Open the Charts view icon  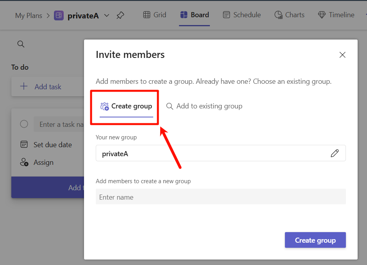coord(289,14)
